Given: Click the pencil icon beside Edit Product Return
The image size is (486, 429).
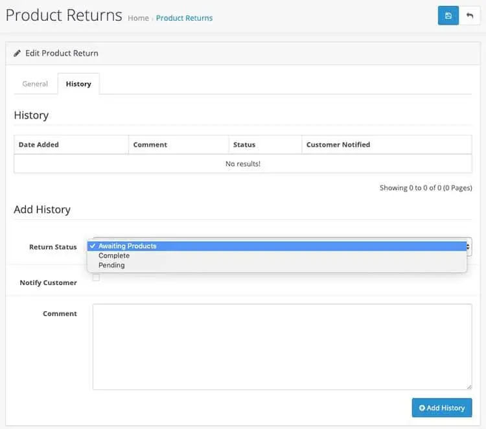Looking at the screenshot, I should [17, 53].
